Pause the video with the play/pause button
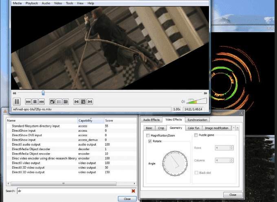Screen dimensions: 277x202 tap(17, 102)
